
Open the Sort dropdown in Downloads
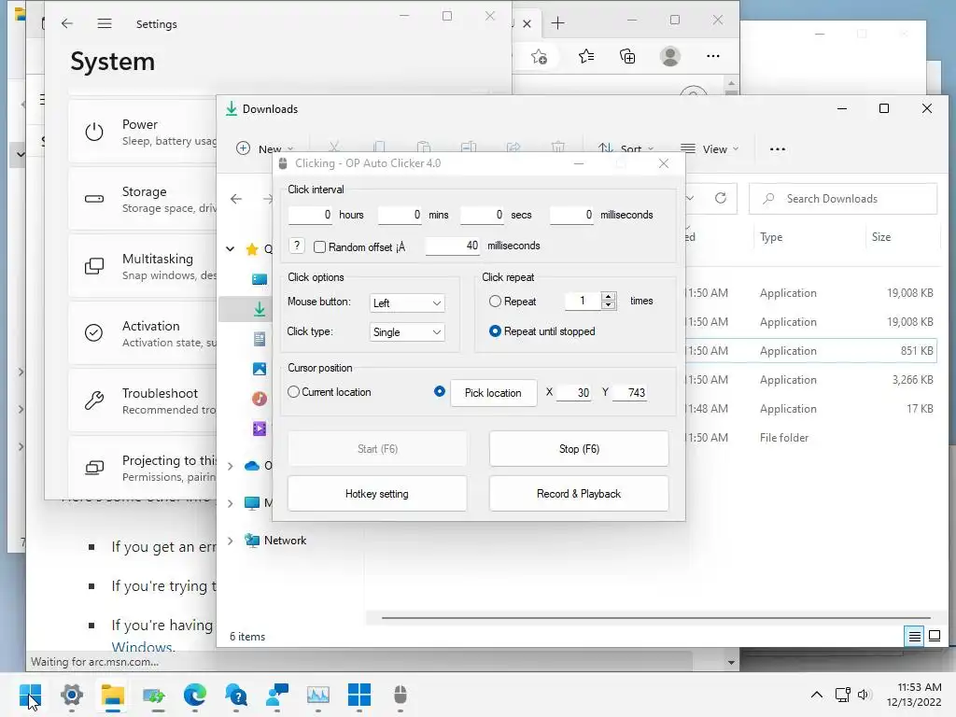click(626, 148)
